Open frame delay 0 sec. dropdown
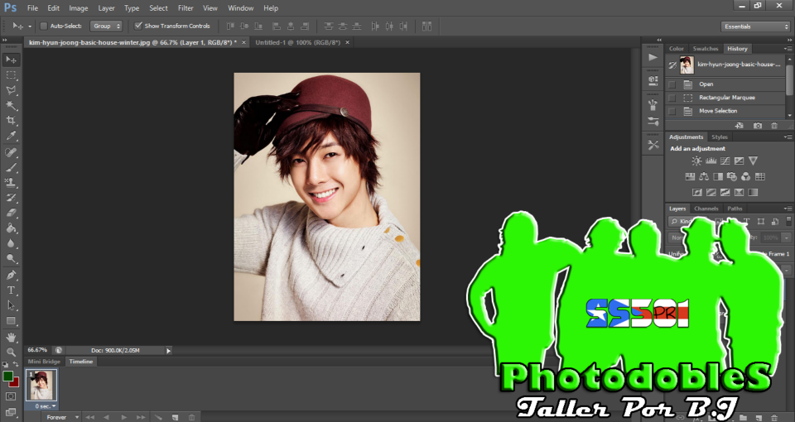 tap(46, 406)
